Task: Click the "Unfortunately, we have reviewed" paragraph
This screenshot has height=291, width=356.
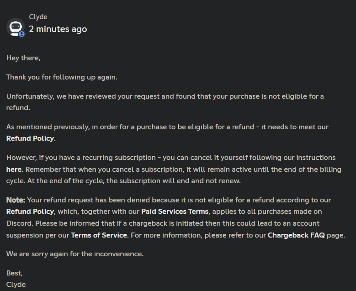Action: (165, 96)
